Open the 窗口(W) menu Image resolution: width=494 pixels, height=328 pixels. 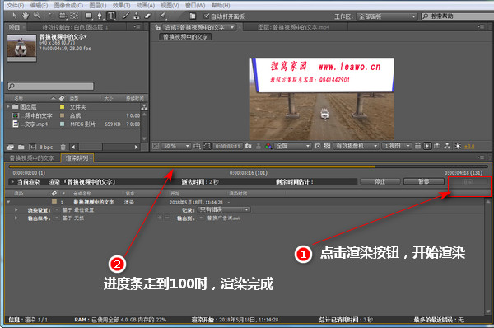pos(195,6)
